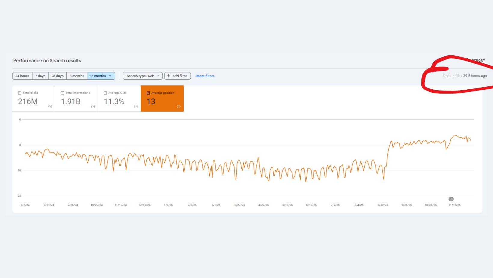
Task: Click help icon in Total impressions card
Action: point(93,107)
